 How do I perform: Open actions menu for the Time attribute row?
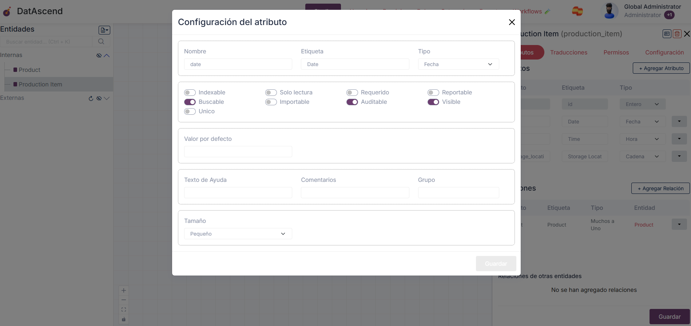pyautogui.click(x=679, y=139)
